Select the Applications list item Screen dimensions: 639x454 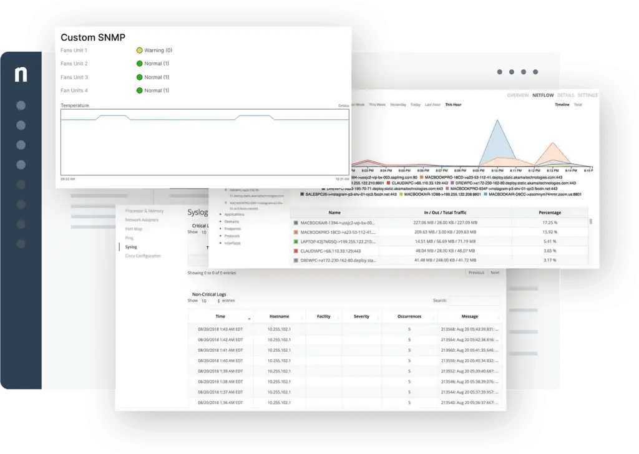(x=234, y=214)
